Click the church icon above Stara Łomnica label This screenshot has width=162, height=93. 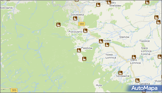click(x=134, y=57)
